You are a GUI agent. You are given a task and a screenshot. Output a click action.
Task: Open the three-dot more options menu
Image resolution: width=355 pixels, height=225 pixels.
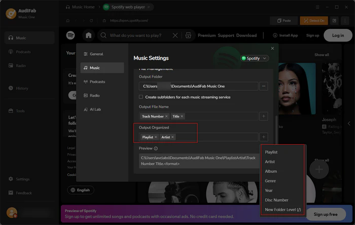[x=345, y=21]
